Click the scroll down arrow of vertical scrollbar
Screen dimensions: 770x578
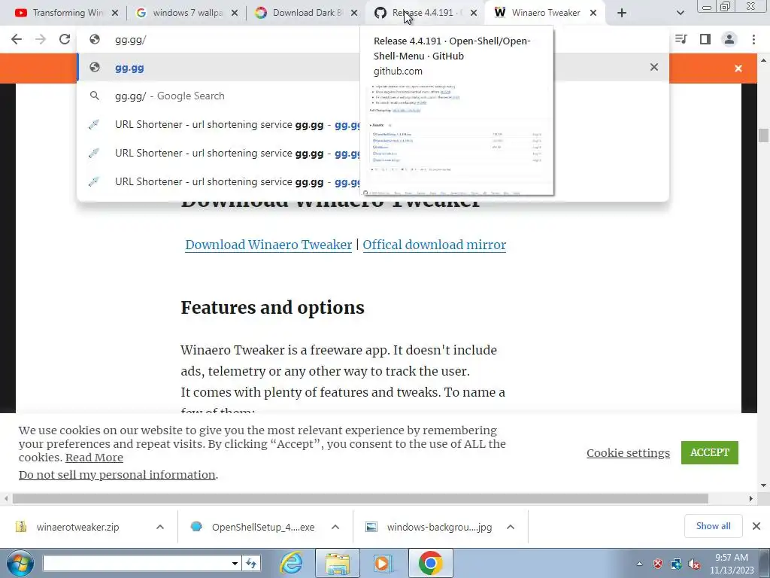tap(763, 485)
